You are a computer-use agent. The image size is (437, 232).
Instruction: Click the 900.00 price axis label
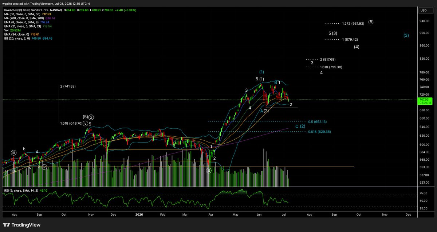pyautogui.click(x=424, y=33)
